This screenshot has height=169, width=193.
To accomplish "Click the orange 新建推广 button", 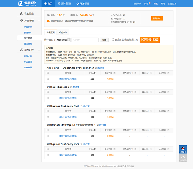I will pyautogui.click(x=157, y=18).
